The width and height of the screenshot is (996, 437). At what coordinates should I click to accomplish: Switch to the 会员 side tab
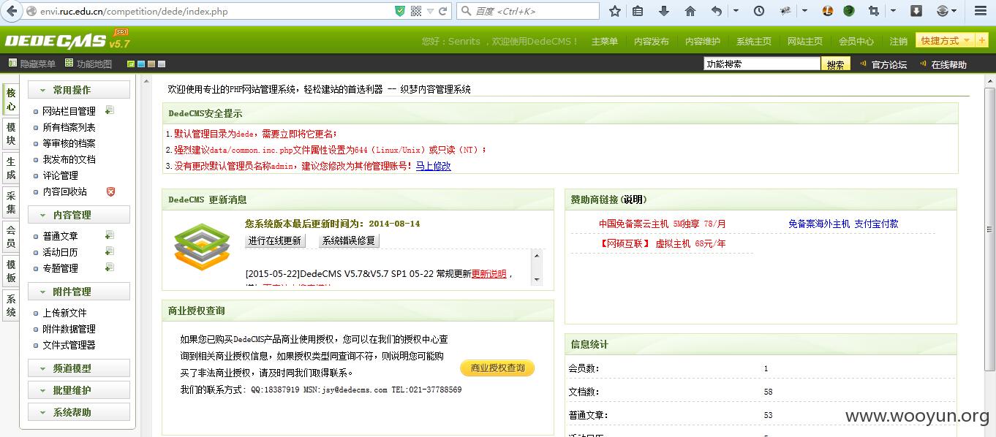coord(11,237)
